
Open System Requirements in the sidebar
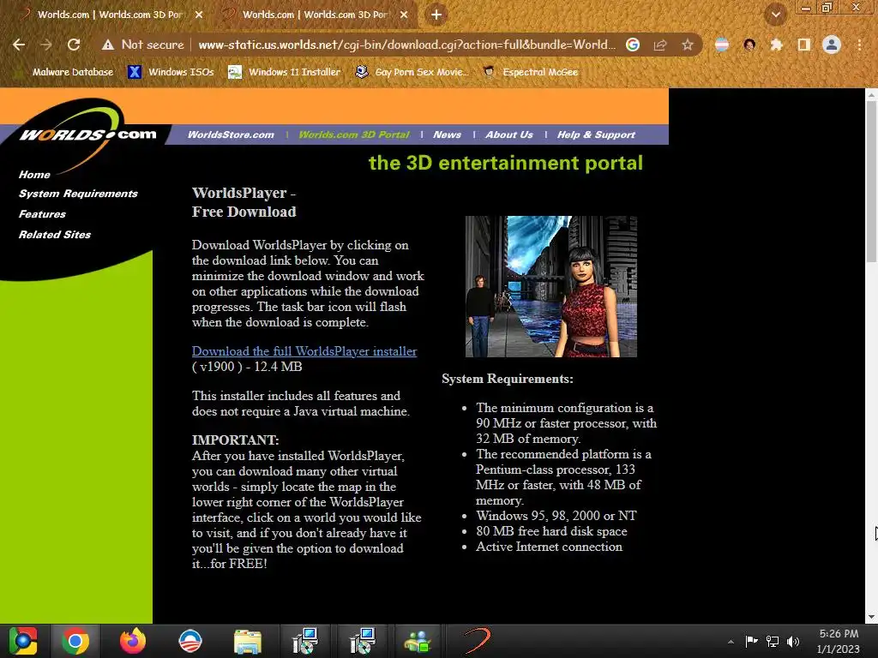point(78,194)
